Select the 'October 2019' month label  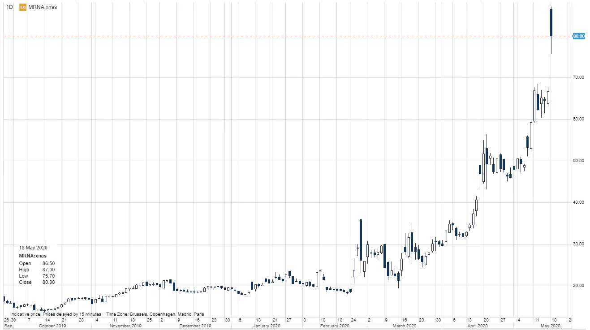(x=52, y=326)
